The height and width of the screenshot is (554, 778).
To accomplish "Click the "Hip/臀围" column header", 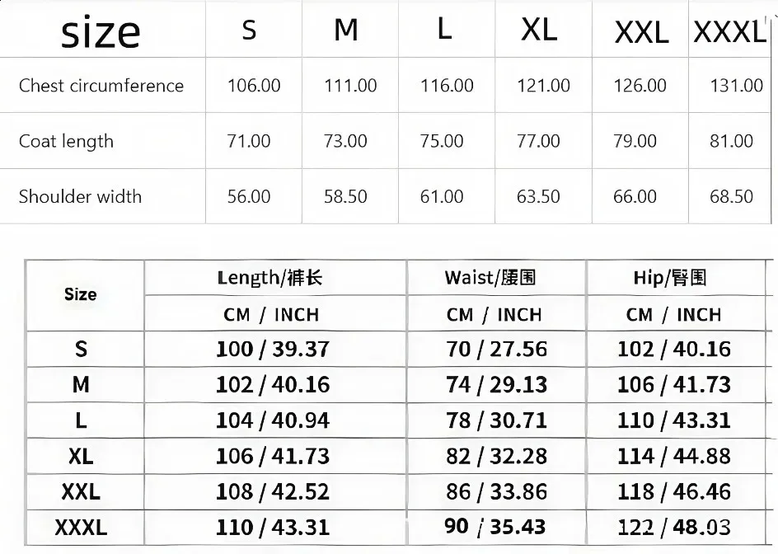I will tap(670, 278).
